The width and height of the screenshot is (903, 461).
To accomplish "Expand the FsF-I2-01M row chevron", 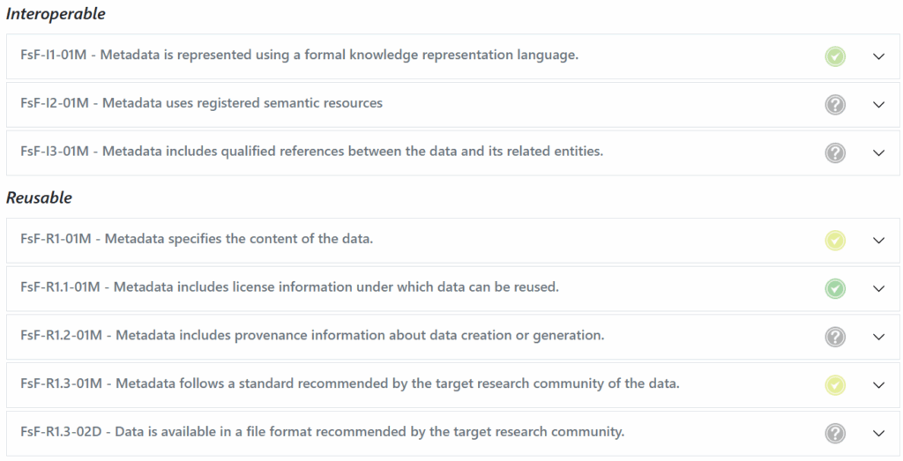I will click(x=878, y=105).
